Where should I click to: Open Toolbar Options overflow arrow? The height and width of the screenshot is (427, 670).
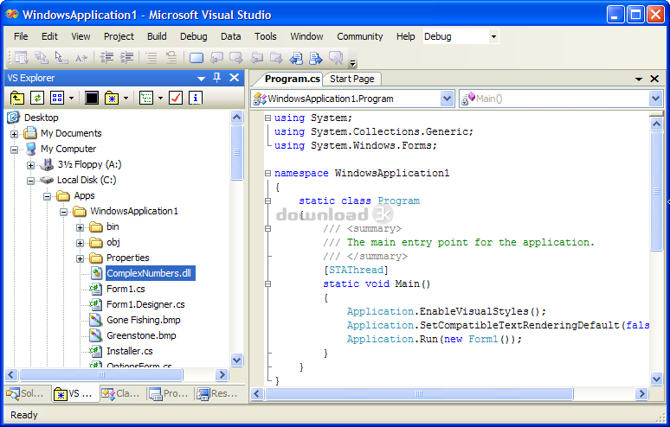pyautogui.click(x=353, y=63)
